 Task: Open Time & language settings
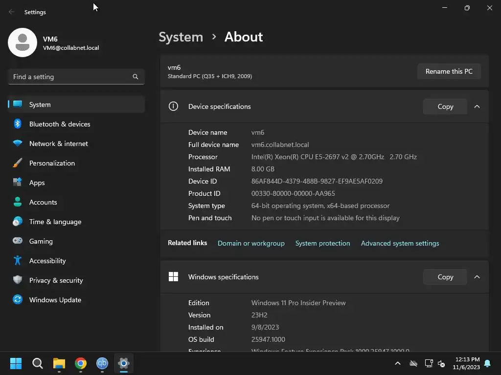[x=76, y=222]
